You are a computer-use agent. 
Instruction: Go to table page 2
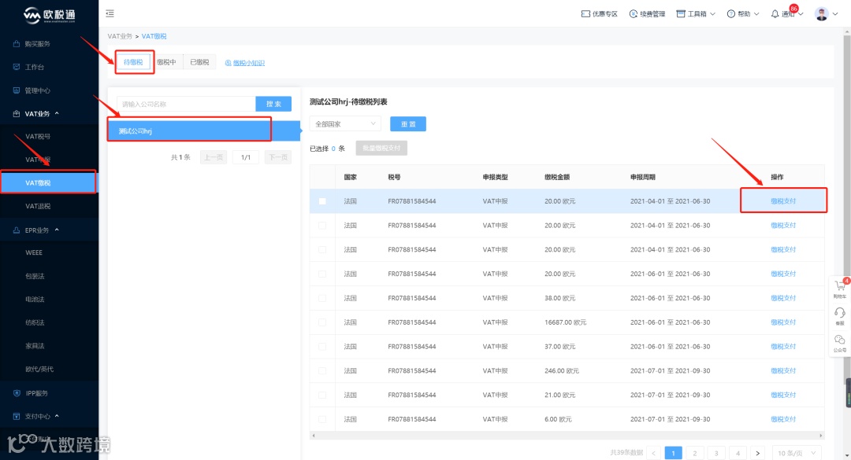tap(695, 454)
